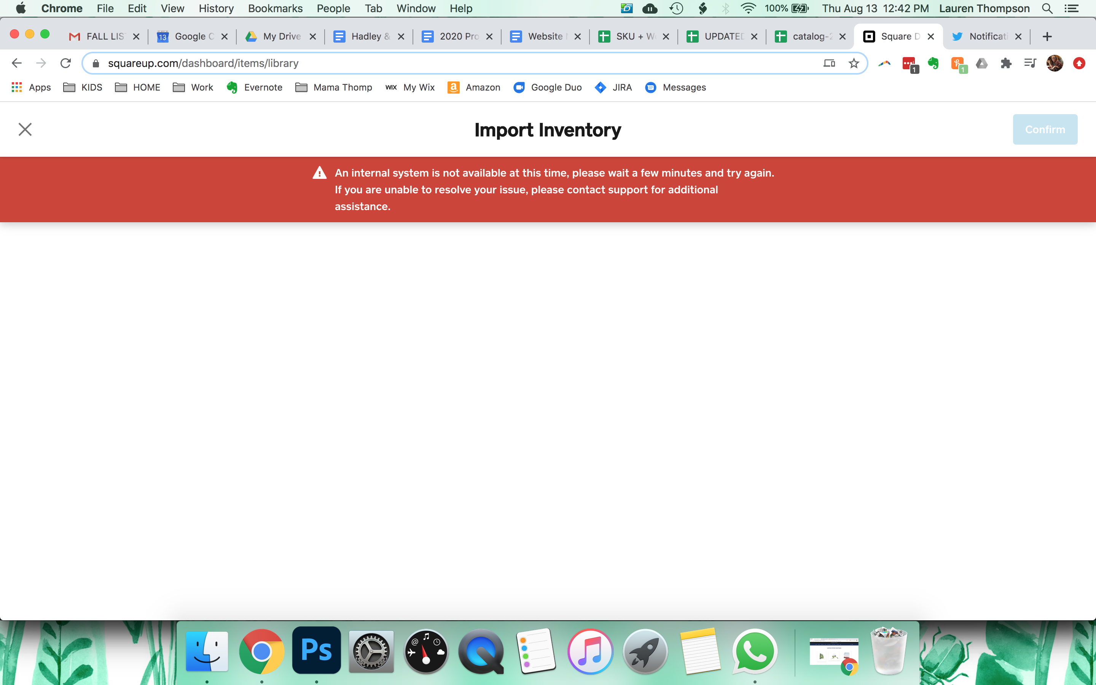
Task: Open the media control playlist icon
Action: coord(1030,64)
